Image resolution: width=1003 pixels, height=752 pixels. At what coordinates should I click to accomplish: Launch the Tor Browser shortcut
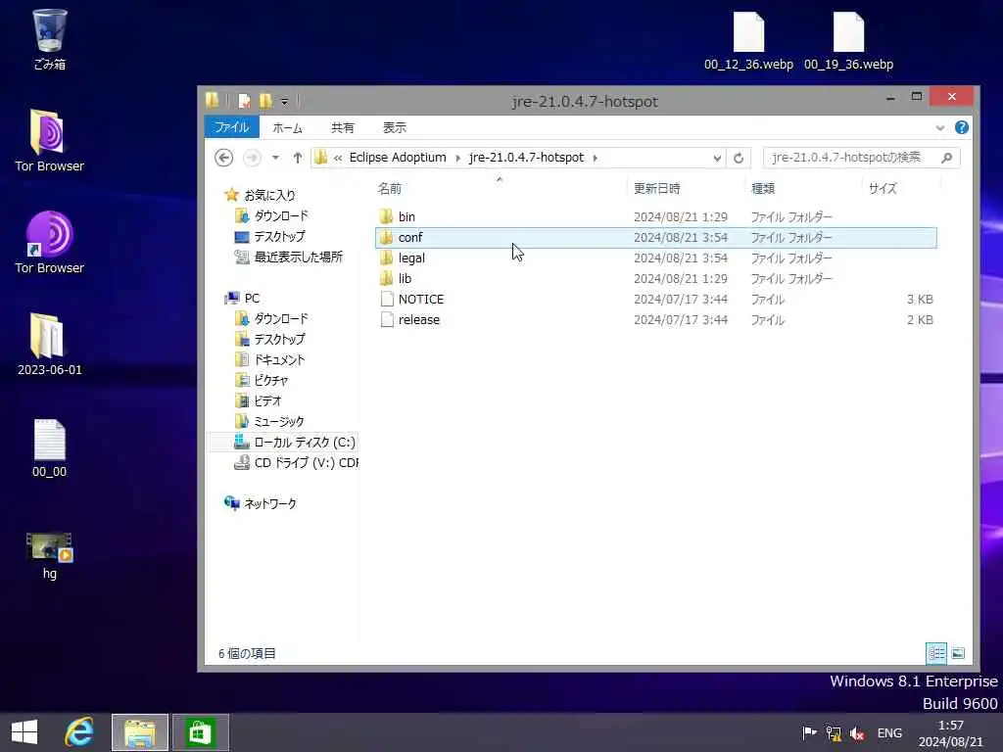49,243
